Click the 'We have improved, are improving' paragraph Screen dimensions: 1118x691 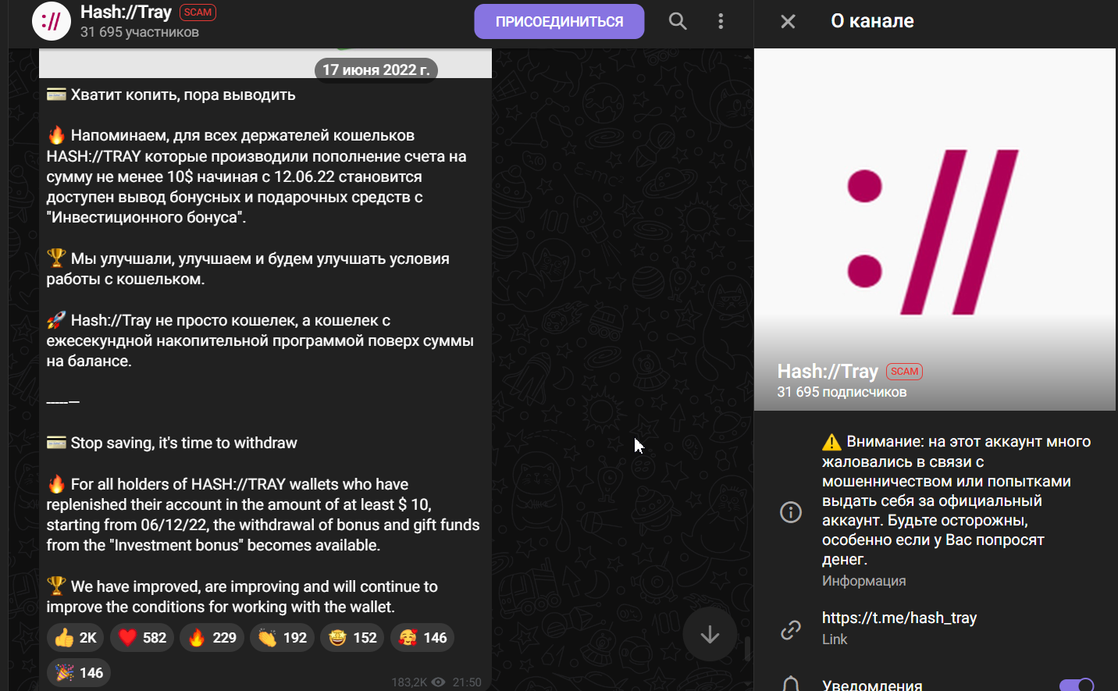click(242, 597)
